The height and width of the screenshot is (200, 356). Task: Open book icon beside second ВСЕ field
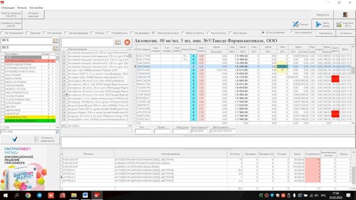(56, 48)
